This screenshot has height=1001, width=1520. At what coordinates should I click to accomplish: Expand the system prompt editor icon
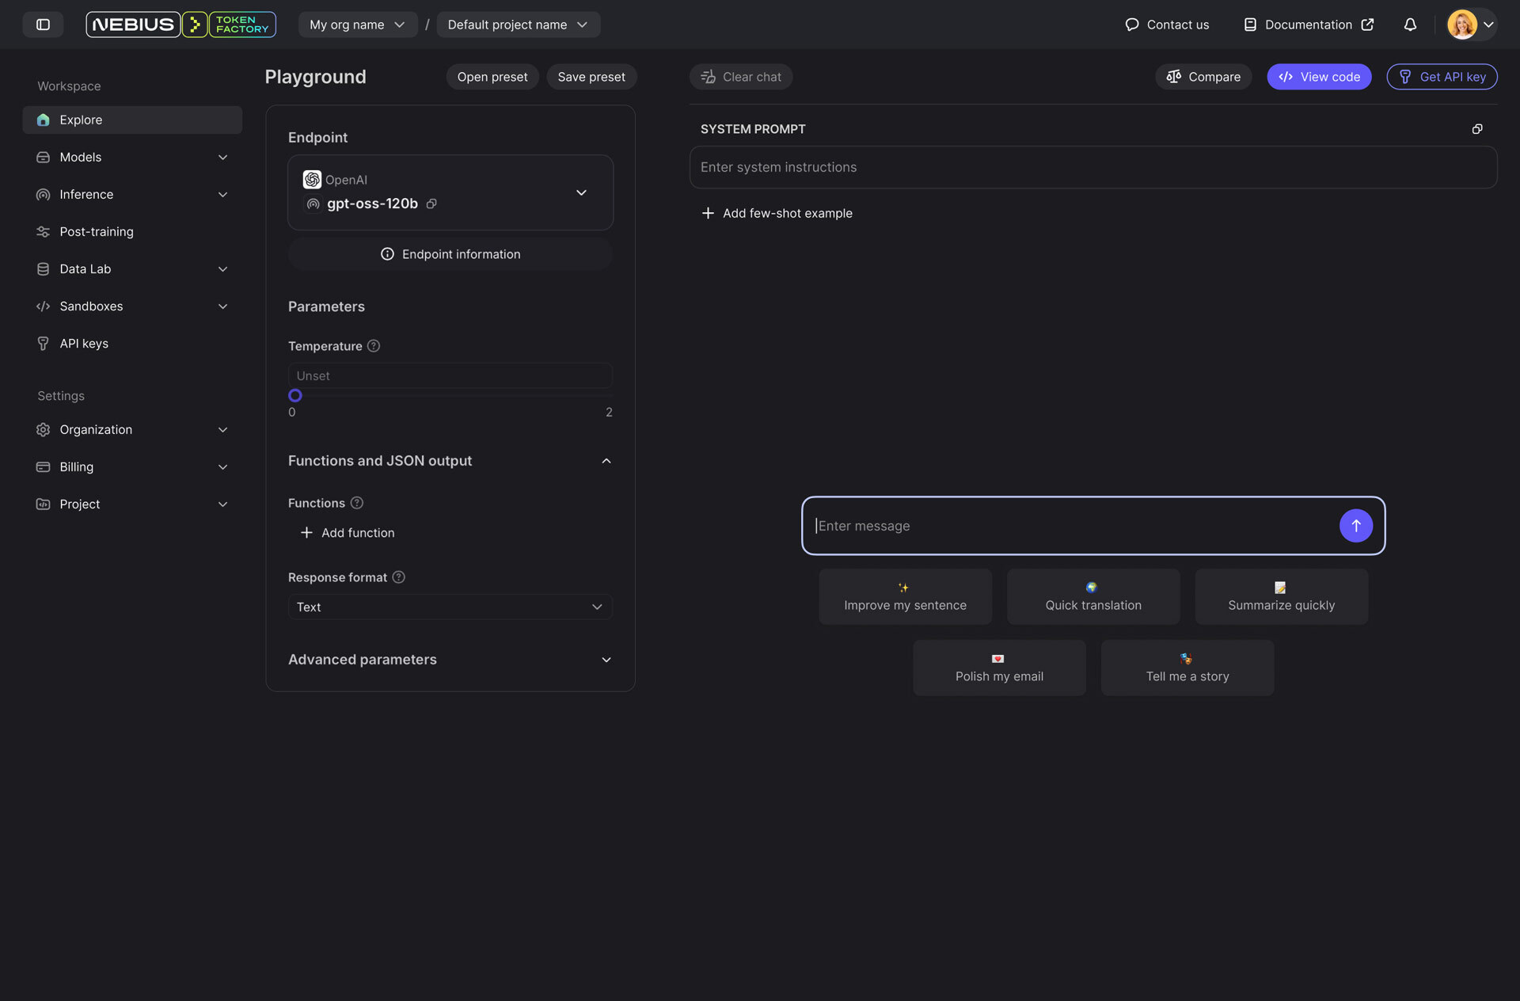[x=1477, y=129]
